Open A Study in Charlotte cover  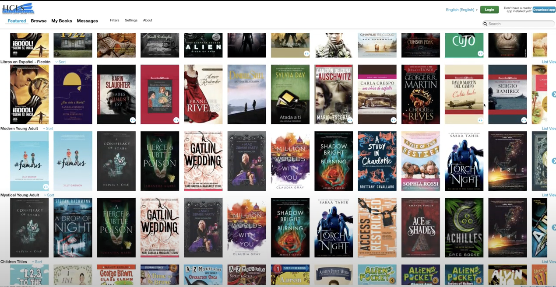377,161
